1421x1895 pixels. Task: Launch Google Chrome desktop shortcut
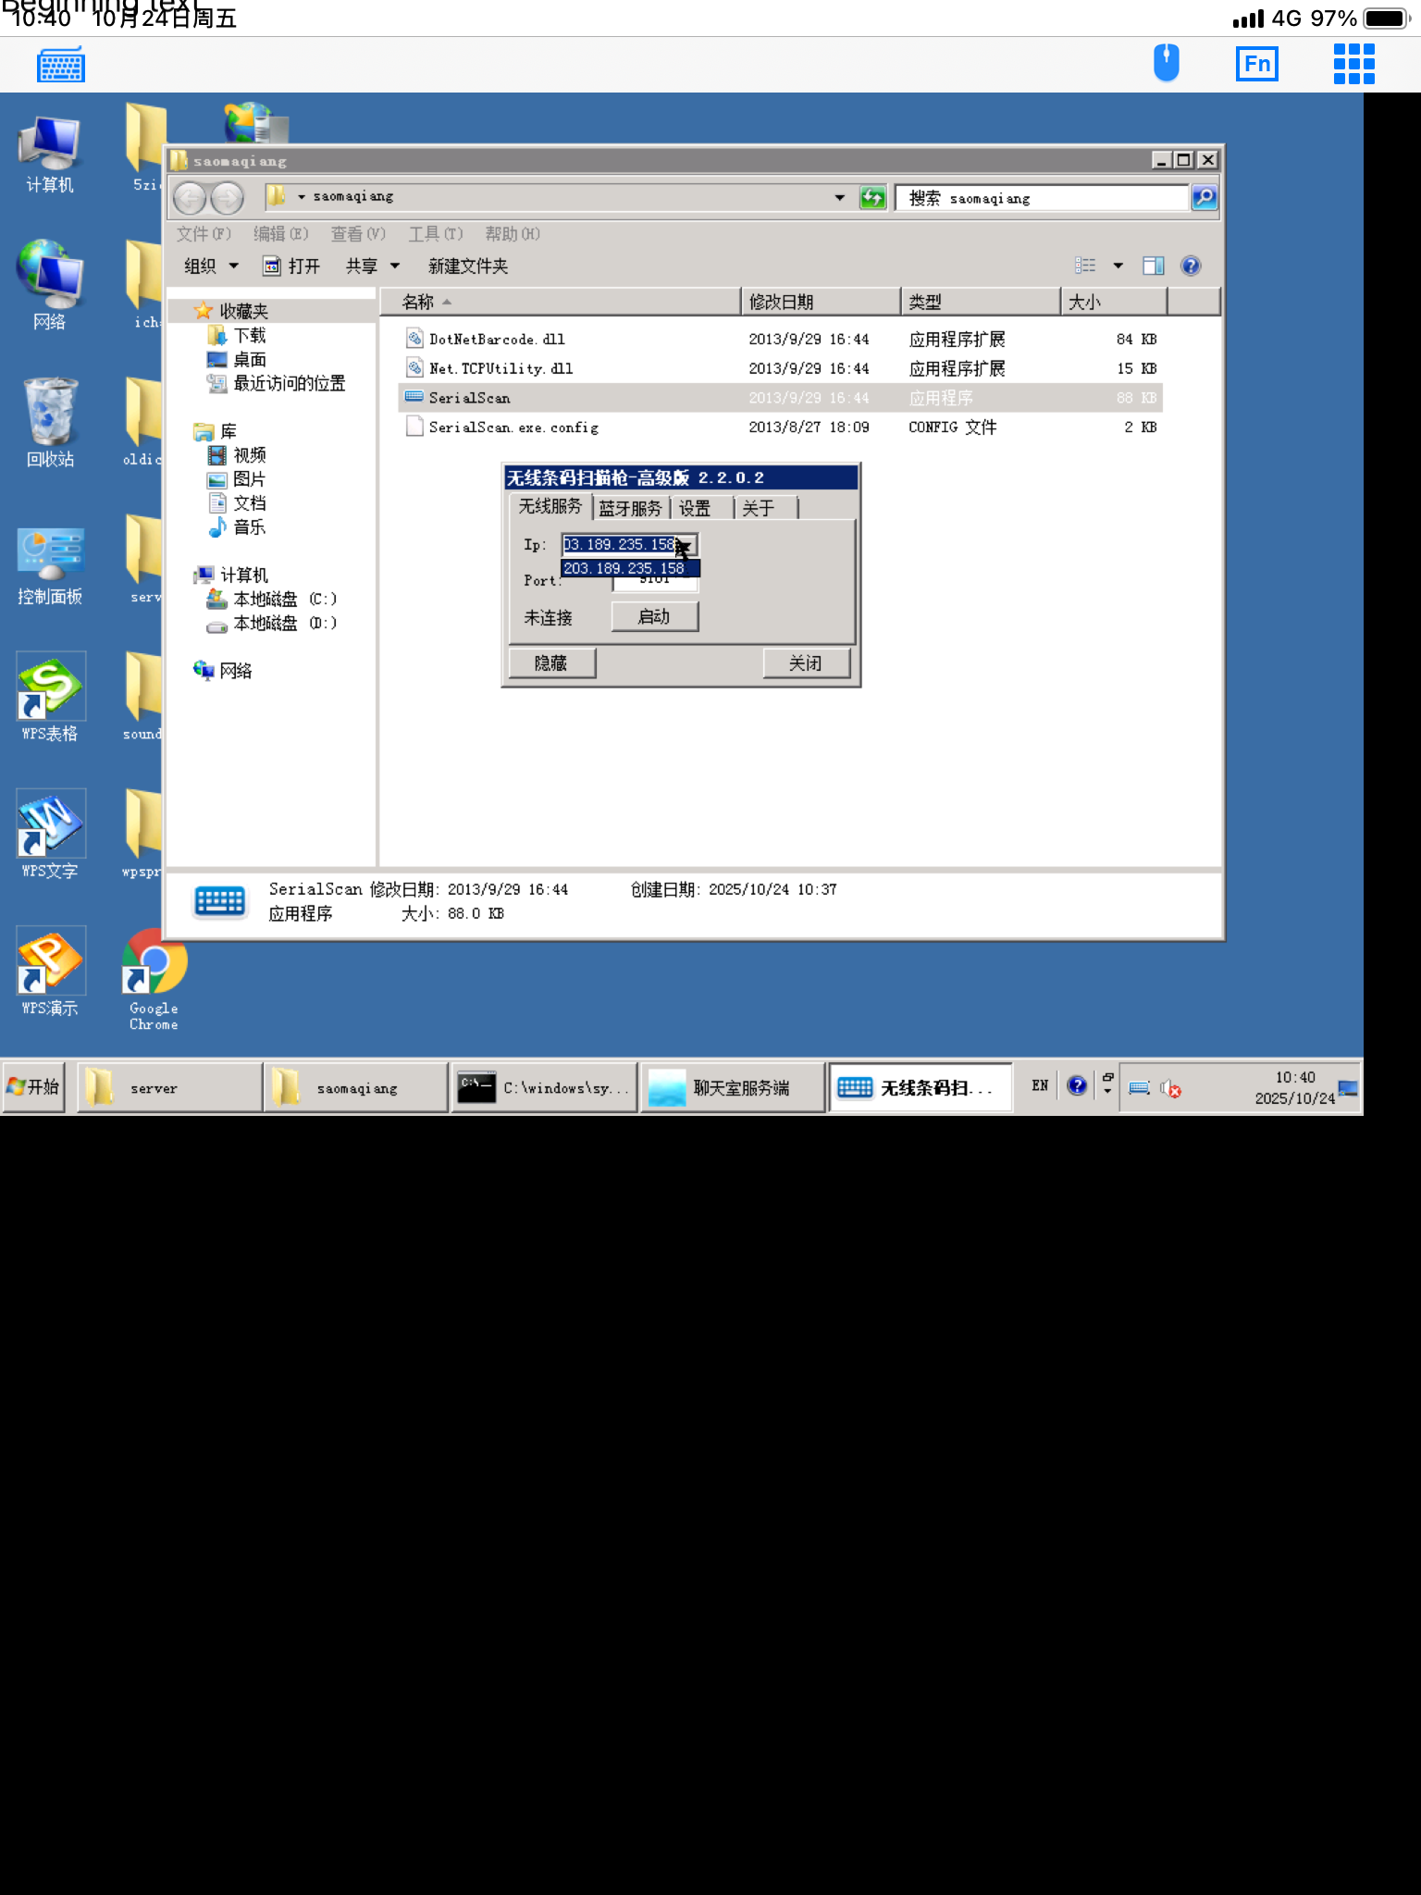click(x=154, y=980)
